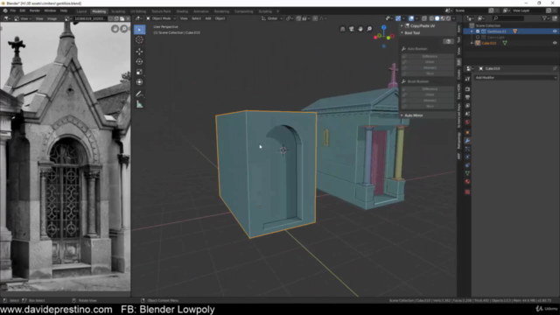560x315 pixels.
Task: Click Auto Boolean Difference button
Action: (428, 56)
